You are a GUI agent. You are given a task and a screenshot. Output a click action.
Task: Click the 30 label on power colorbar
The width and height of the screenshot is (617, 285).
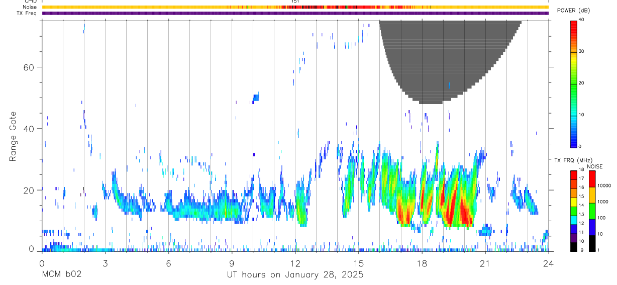[582, 51]
